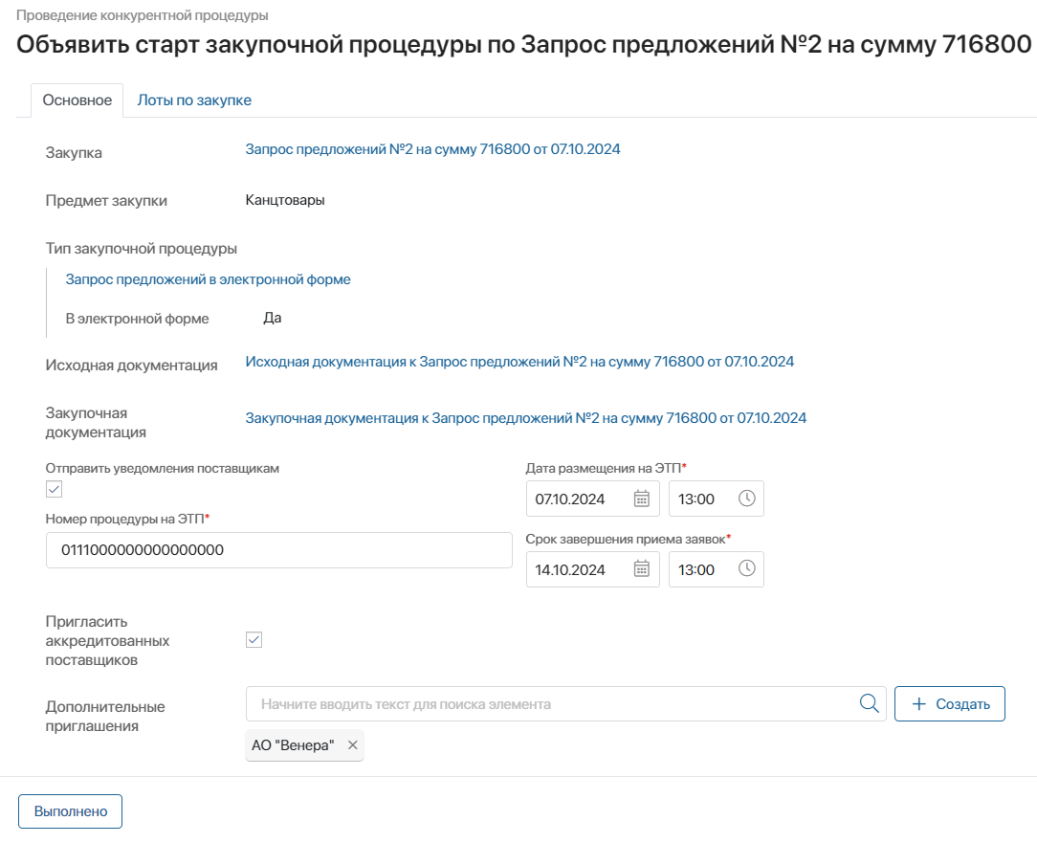This screenshot has width=1037, height=843.
Task: Open calendar icon for application deadline date
Action: point(642,569)
